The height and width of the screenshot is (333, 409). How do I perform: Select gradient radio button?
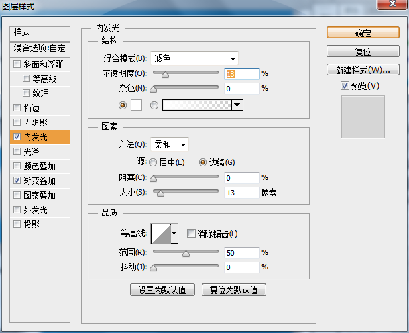(154, 105)
